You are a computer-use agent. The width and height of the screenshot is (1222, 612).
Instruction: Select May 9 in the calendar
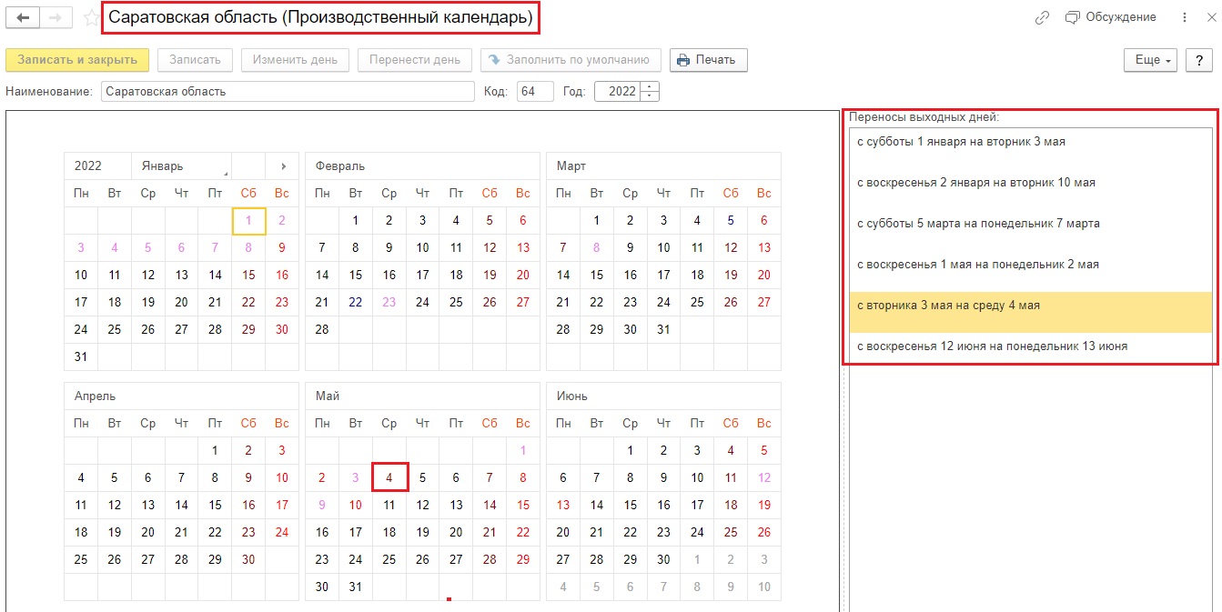click(x=322, y=505)
